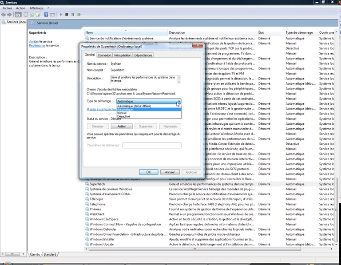The image size is (341, 265).
Task: Switch to the Connexion tab
Action: 104,55
